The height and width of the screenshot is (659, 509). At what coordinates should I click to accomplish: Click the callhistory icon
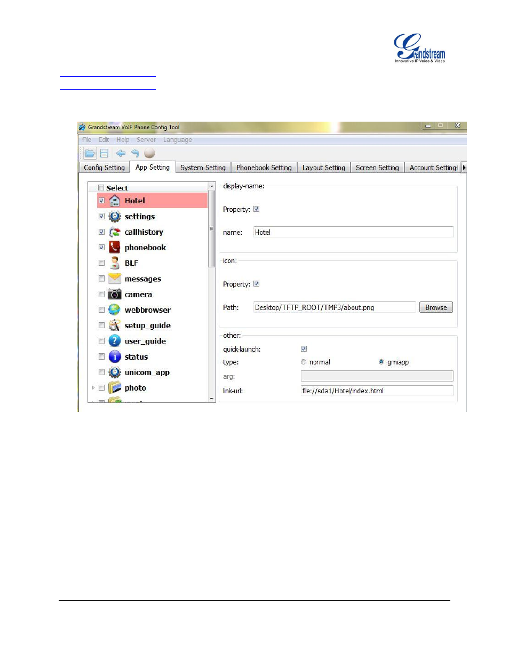115,232
